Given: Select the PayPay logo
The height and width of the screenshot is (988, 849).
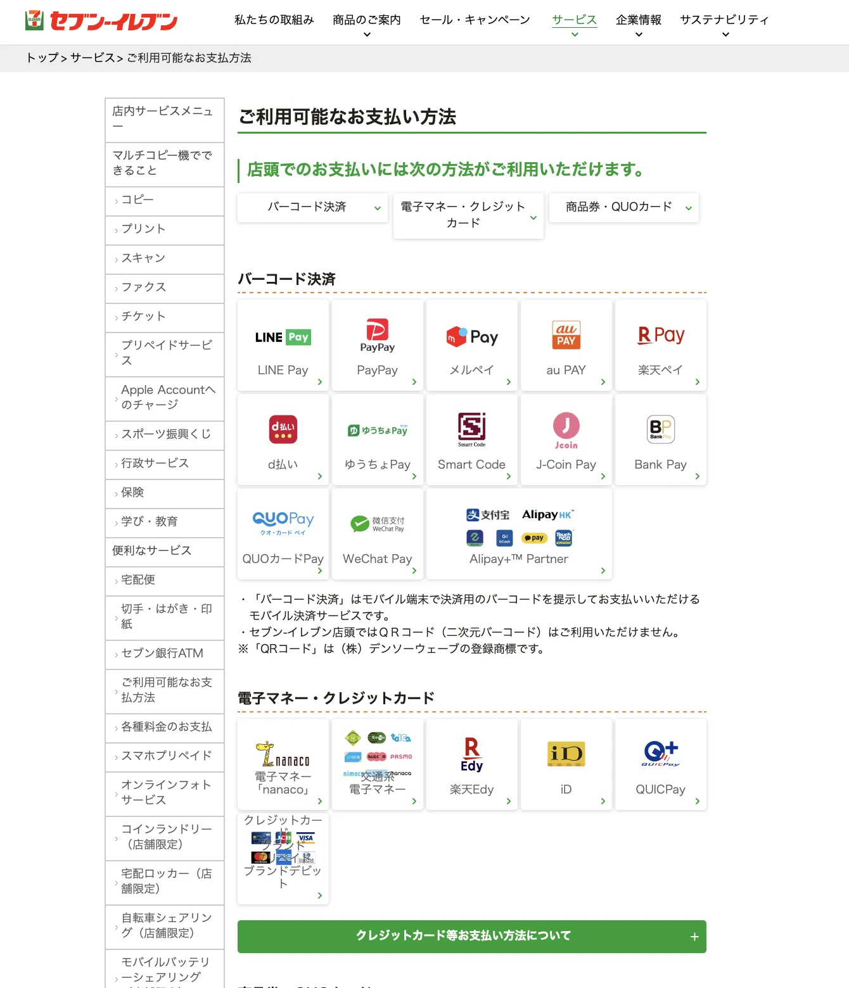Looking at the screenshot, I should coord(378,336).
